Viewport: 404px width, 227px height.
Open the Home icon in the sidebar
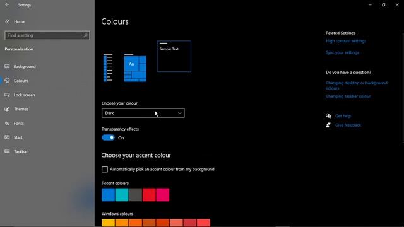tap(7, 21)
